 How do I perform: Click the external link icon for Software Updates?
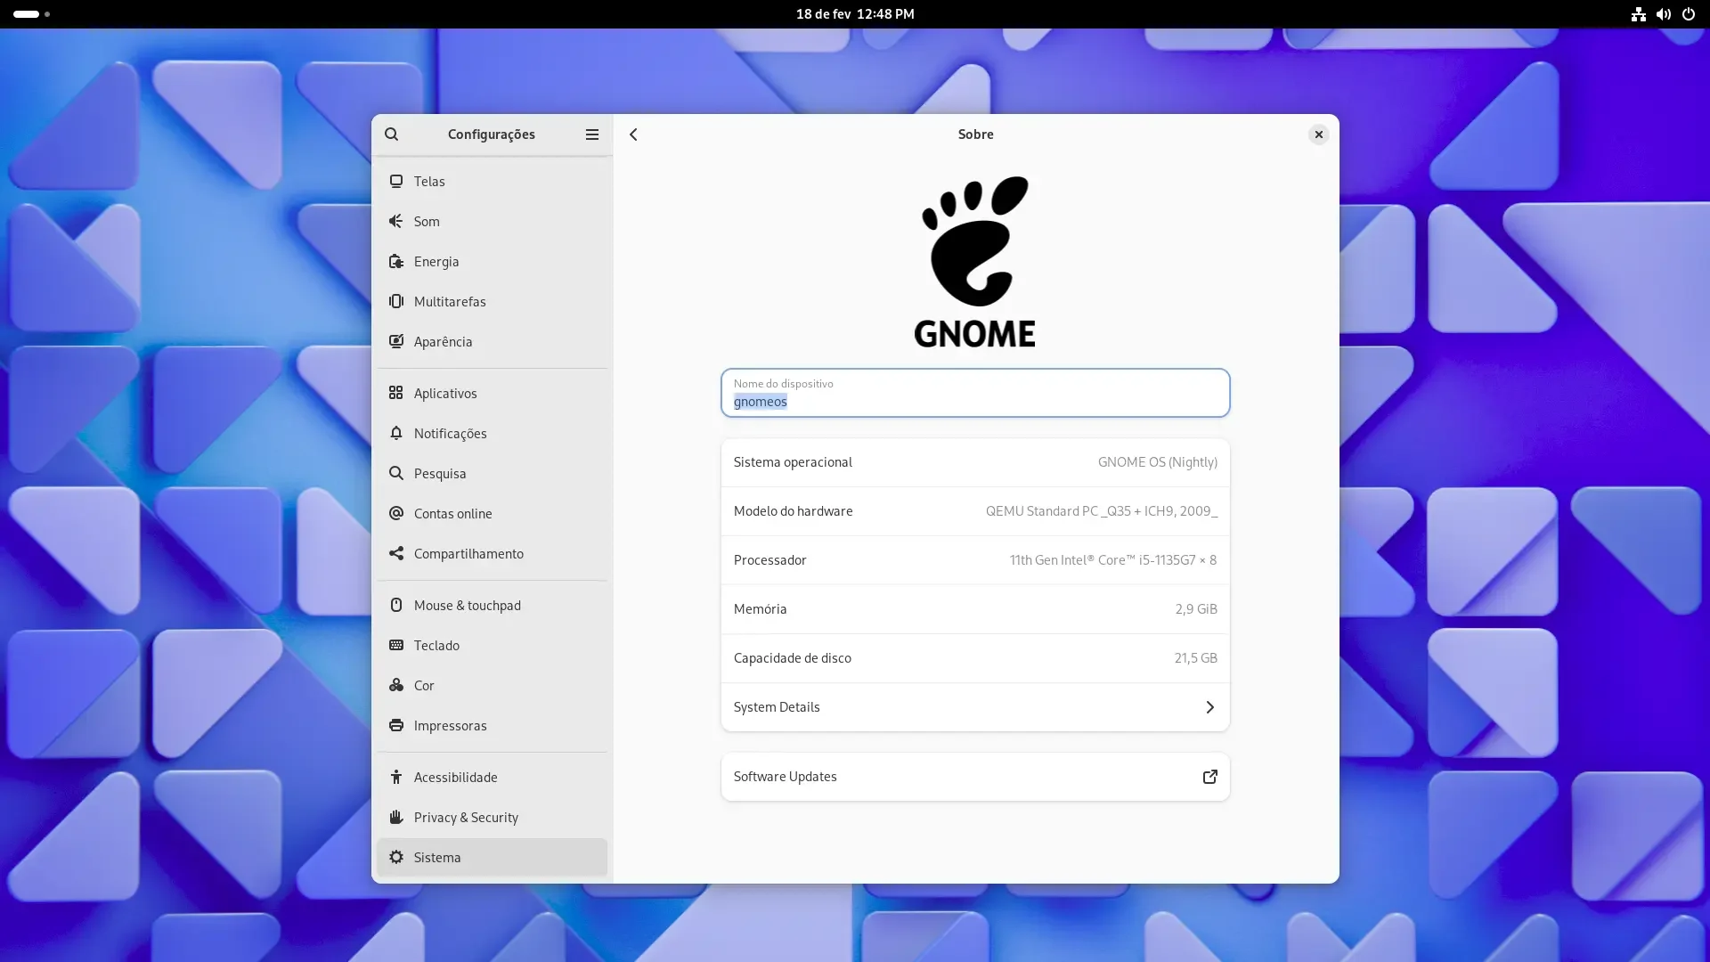click(x=1209, y=777)
